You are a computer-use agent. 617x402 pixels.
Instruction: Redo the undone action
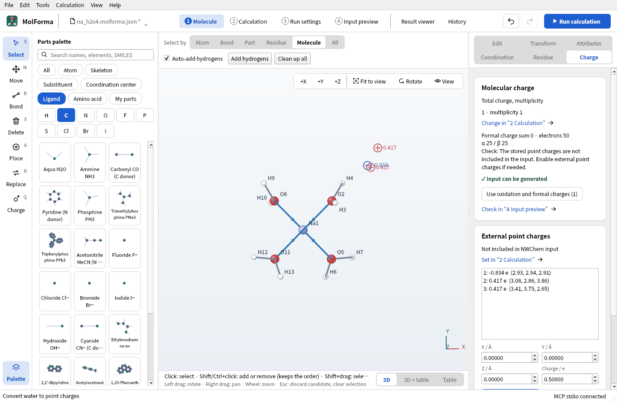[x=530, y=21]
